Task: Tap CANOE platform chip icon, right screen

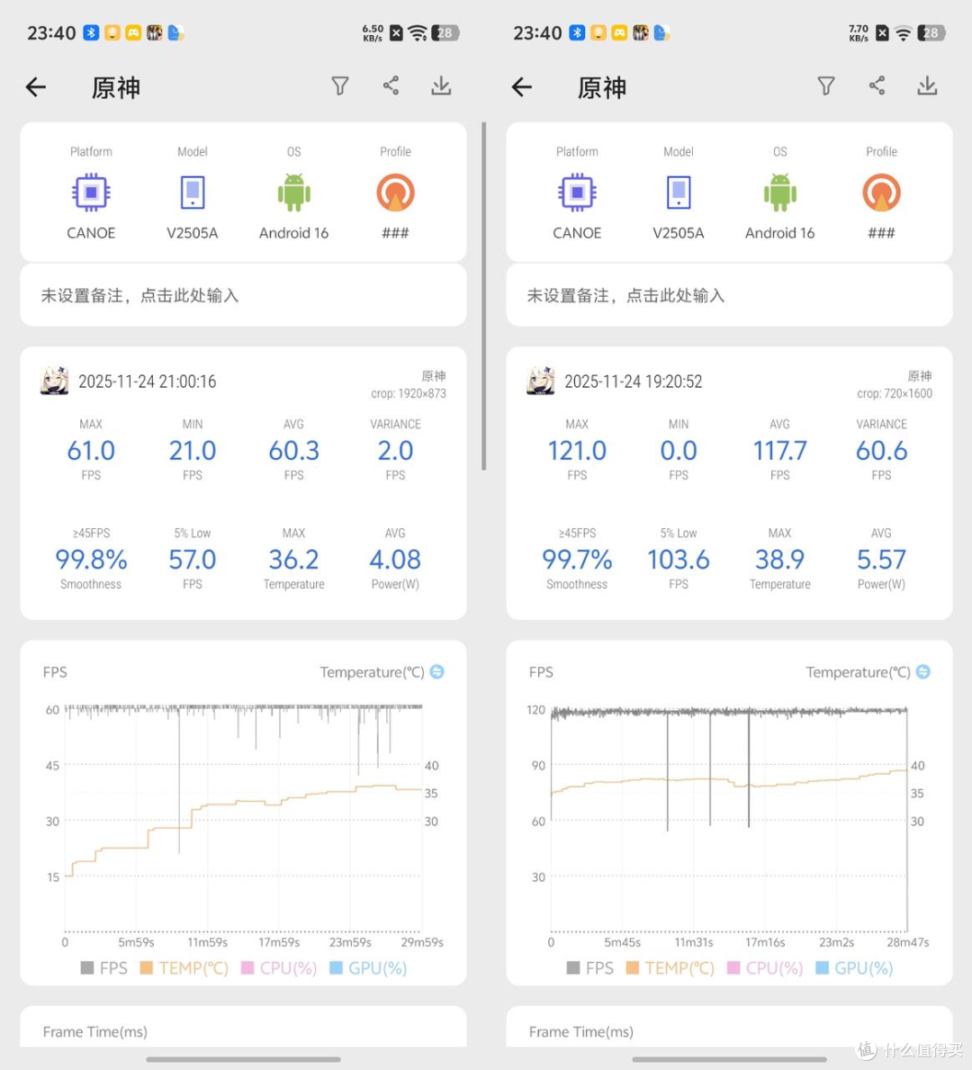Action: coord(577,193)
